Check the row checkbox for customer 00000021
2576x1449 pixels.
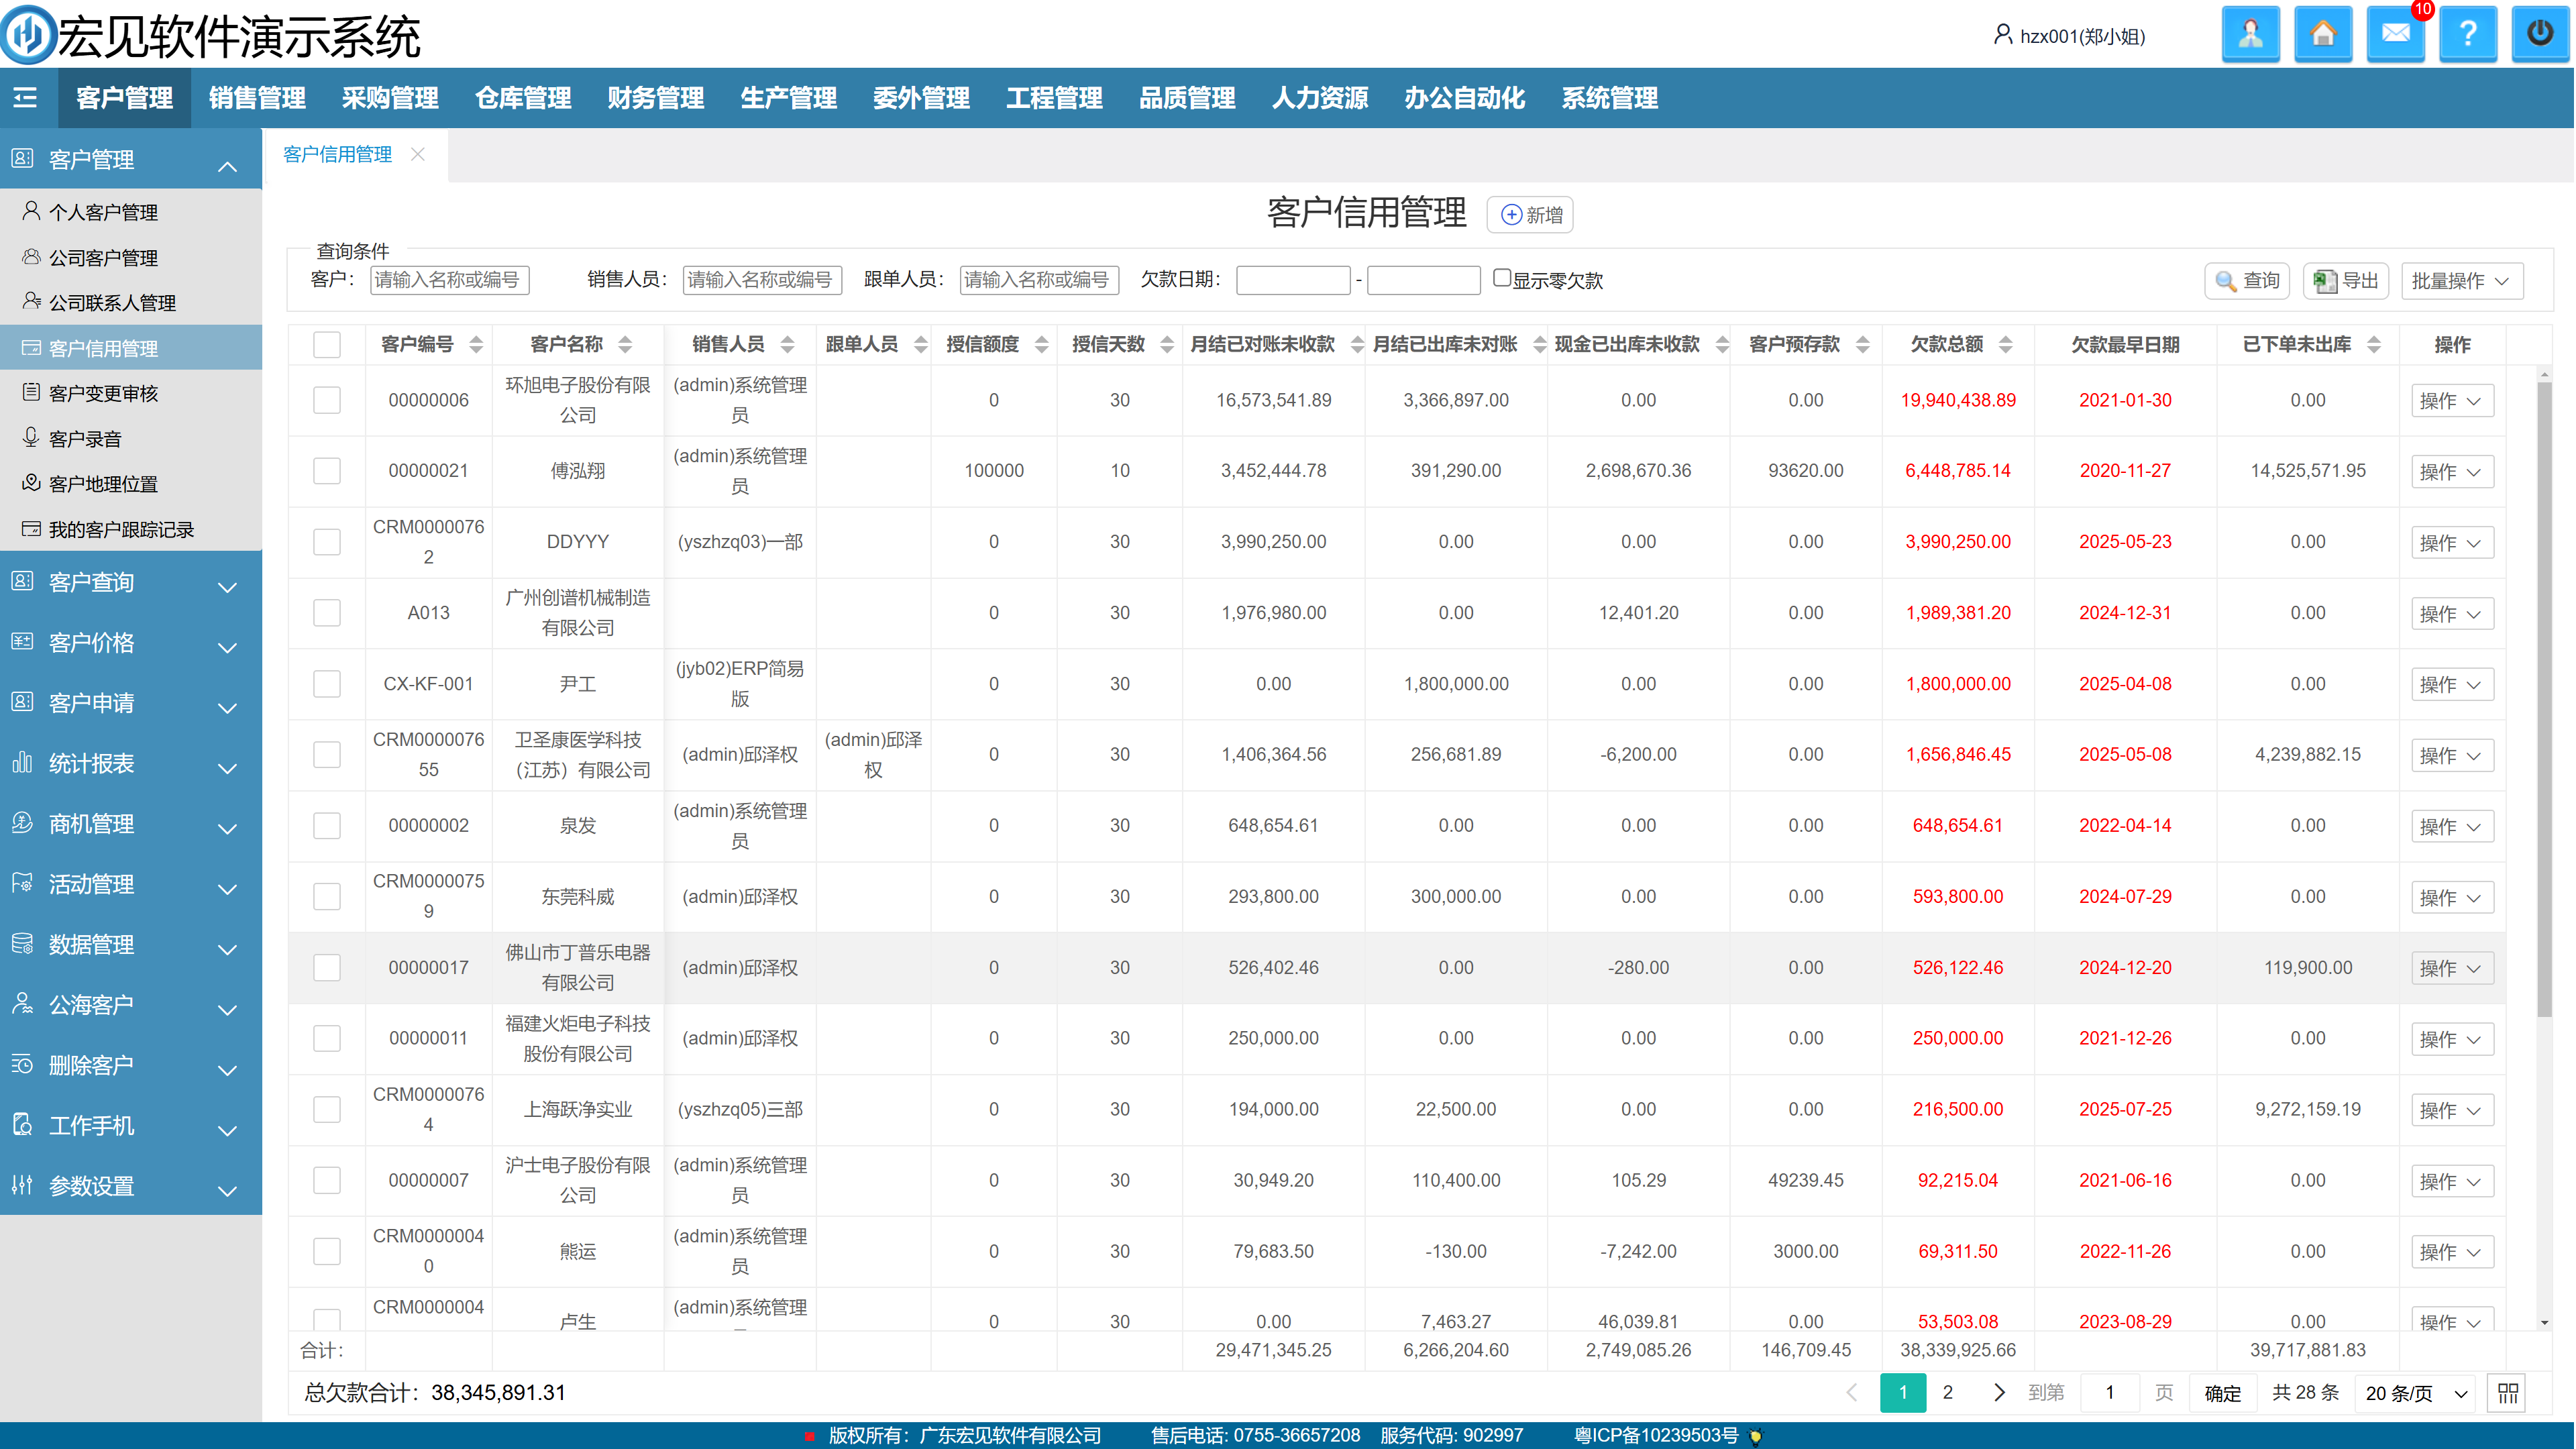coord(327,471)
